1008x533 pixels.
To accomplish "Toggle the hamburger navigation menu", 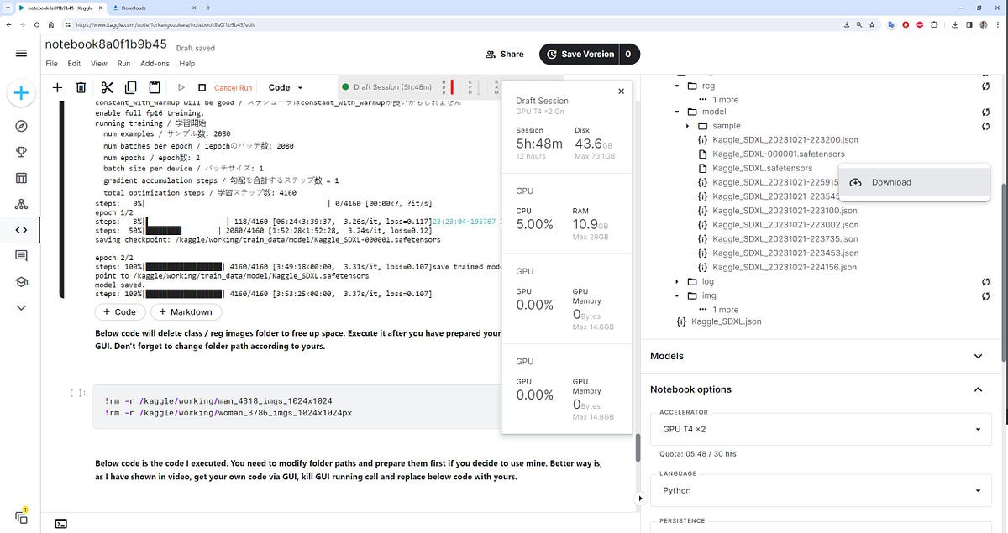I will tap(21, 53).
